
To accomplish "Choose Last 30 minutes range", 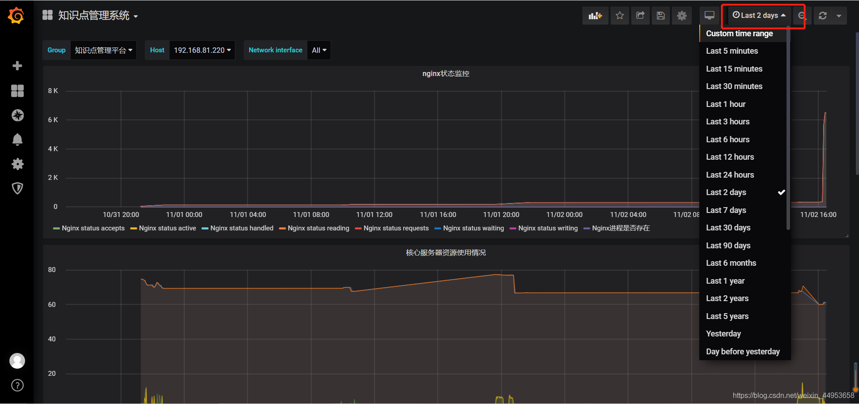I will [x=743, y=86].
